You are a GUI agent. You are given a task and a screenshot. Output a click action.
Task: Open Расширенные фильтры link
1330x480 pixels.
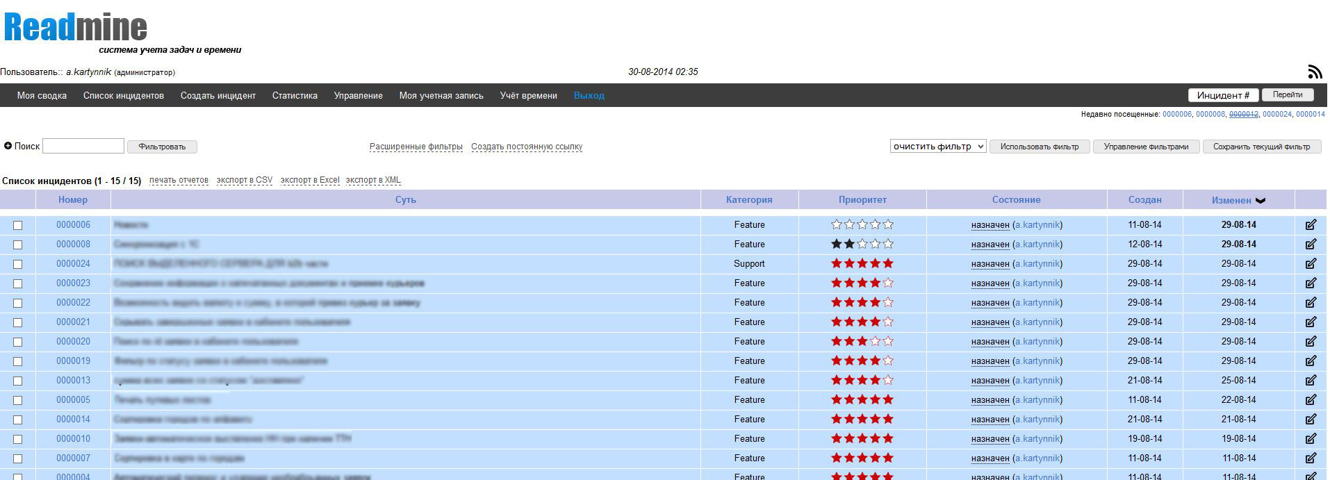416,147
